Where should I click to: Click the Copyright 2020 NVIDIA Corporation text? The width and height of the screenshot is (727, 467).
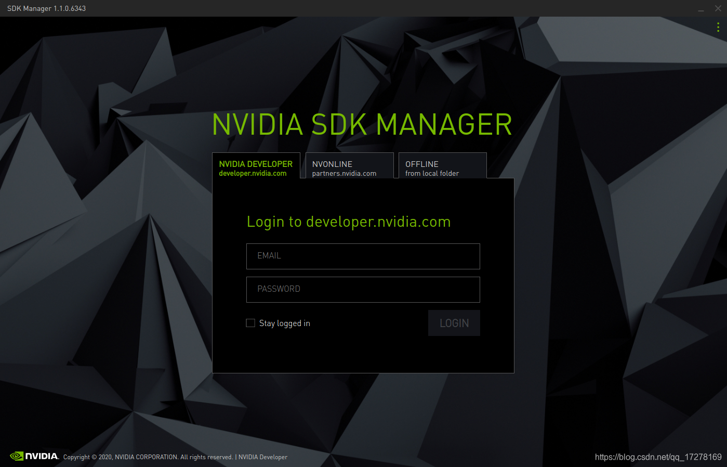click(148, 457)
